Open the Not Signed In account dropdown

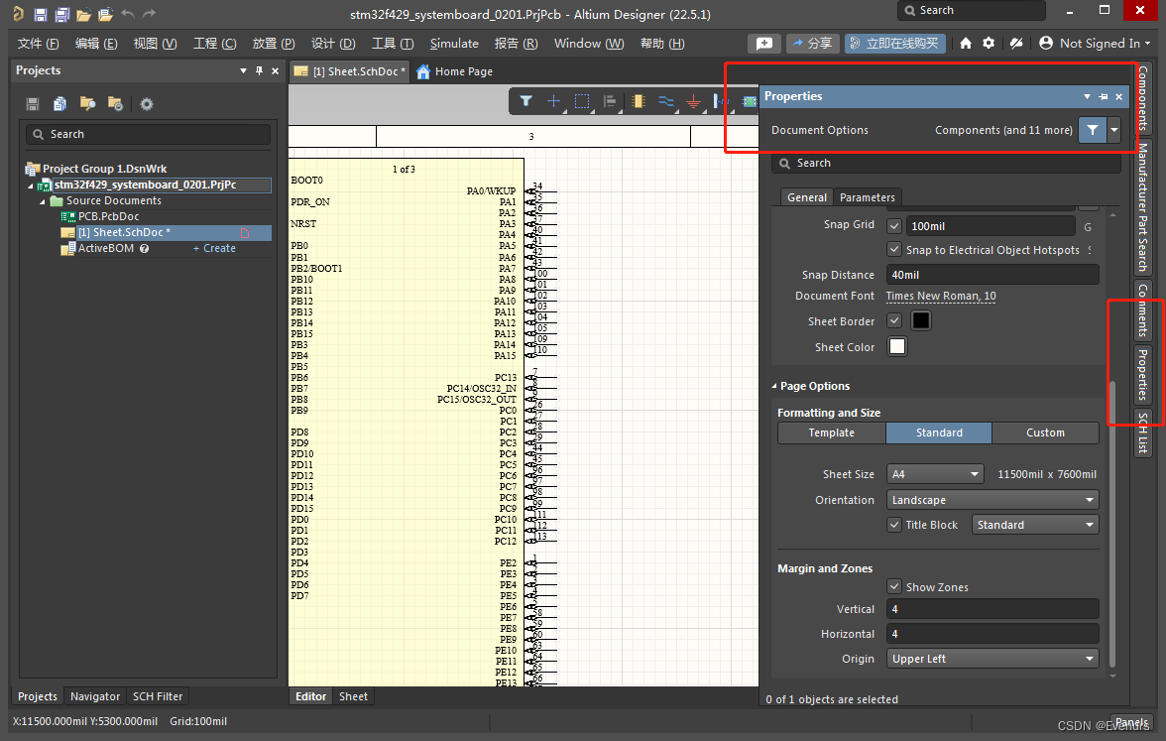click(1095, 44)
